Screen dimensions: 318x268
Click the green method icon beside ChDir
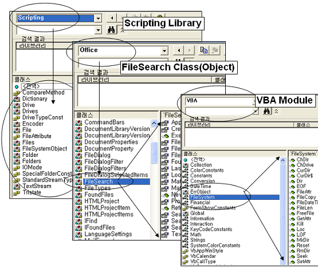click(293, 160)
